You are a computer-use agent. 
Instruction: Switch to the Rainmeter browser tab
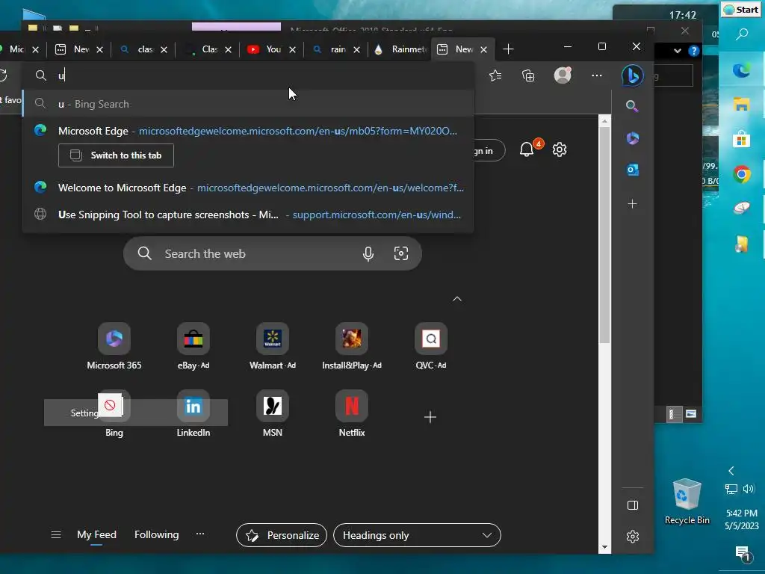tap(402, 49)
